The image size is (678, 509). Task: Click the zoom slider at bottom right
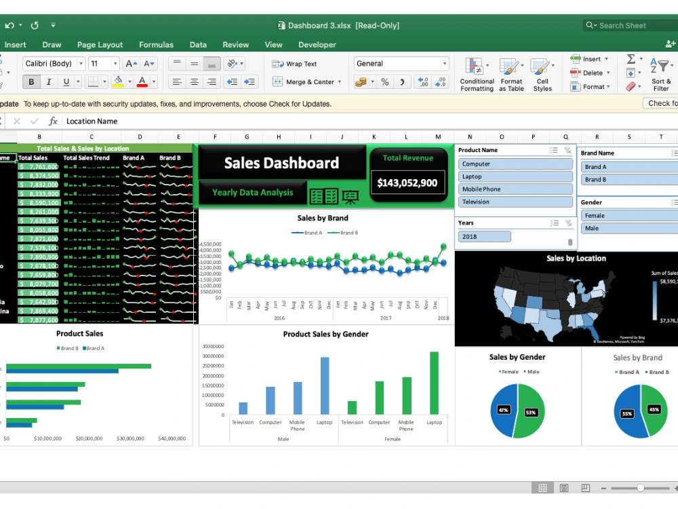(640, 487)
